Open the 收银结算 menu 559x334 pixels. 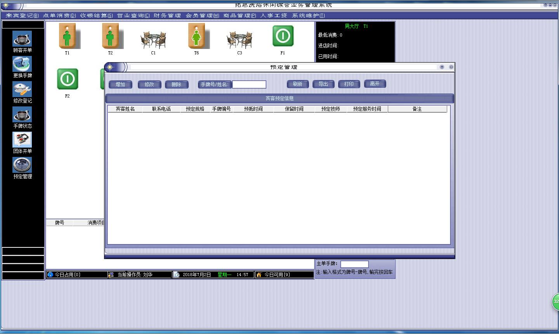coord(97,16)
